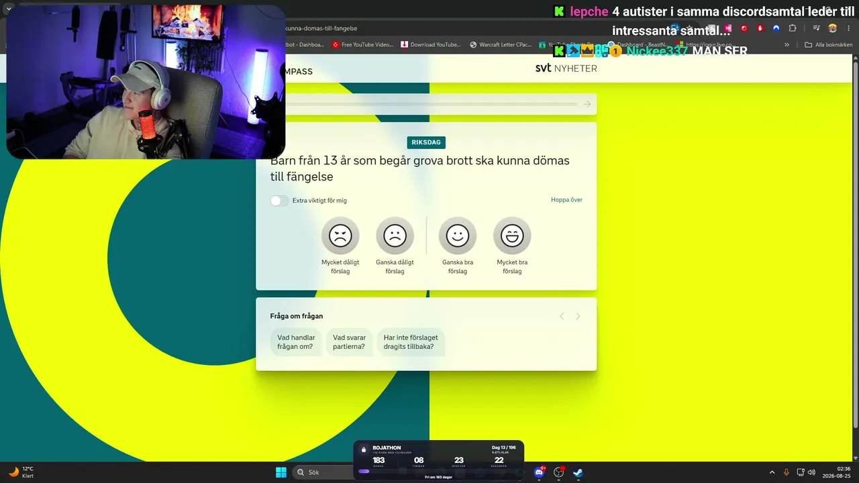Open the Alla bokmärken folder
Image resolution: width=859 pixels, height=483 pixels.
point(827,45)
